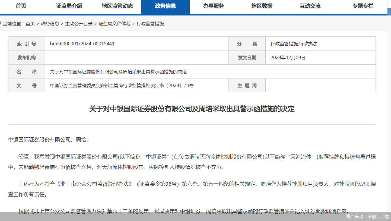Click the 主题词 label cell
Screen dimensions: 391x221
click(x=247, y=86)
